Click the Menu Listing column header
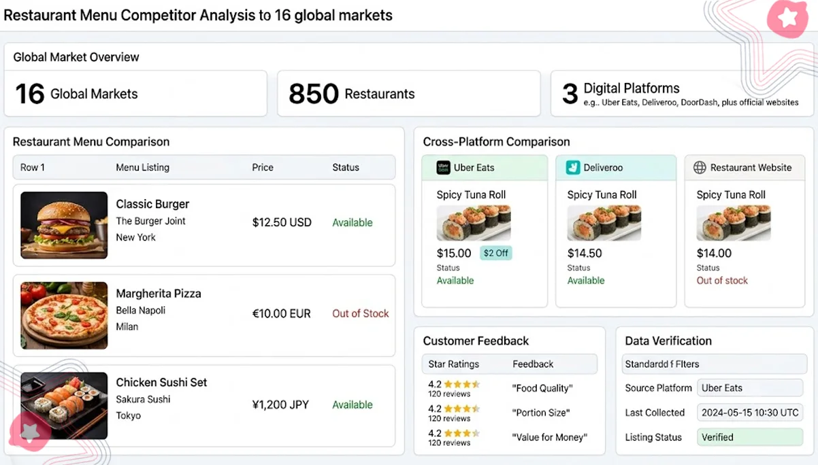 coord(142,167)
